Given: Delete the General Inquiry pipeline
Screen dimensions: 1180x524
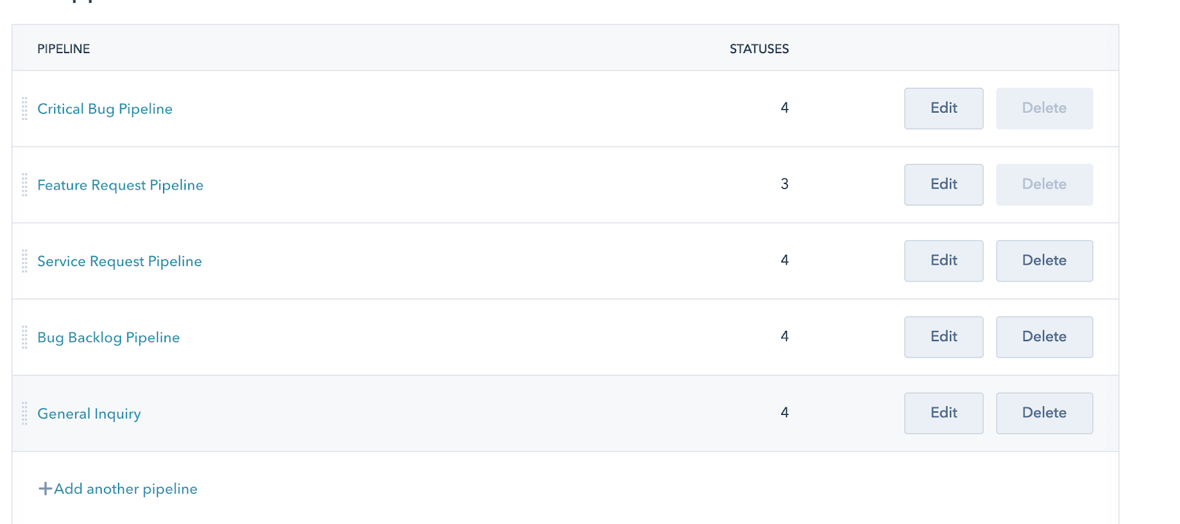Looking at the screenshot, I should pos(1044,413).
